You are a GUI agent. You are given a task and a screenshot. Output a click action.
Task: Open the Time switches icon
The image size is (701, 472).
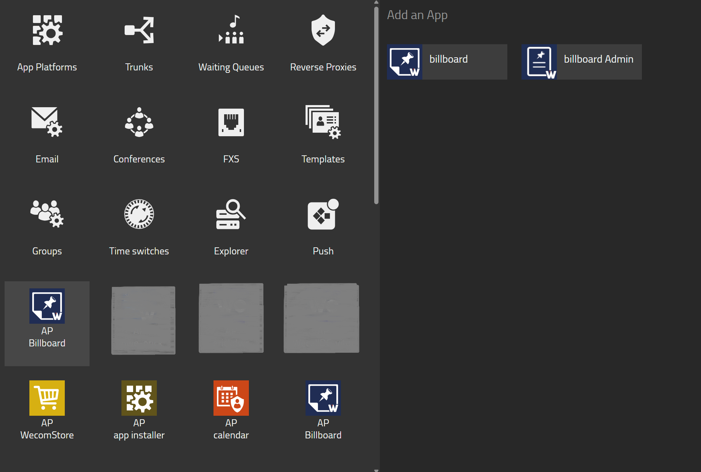pyautogui.click(x=139, y=214)
